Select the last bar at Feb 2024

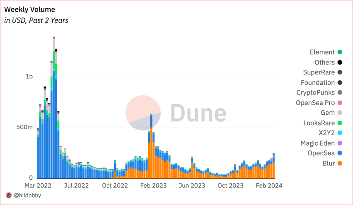274,166
